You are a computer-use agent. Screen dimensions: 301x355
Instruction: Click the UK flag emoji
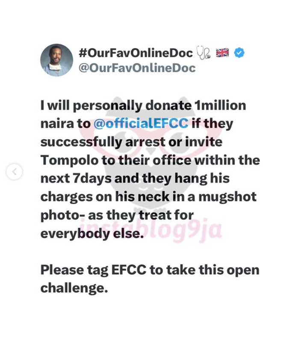223,53
